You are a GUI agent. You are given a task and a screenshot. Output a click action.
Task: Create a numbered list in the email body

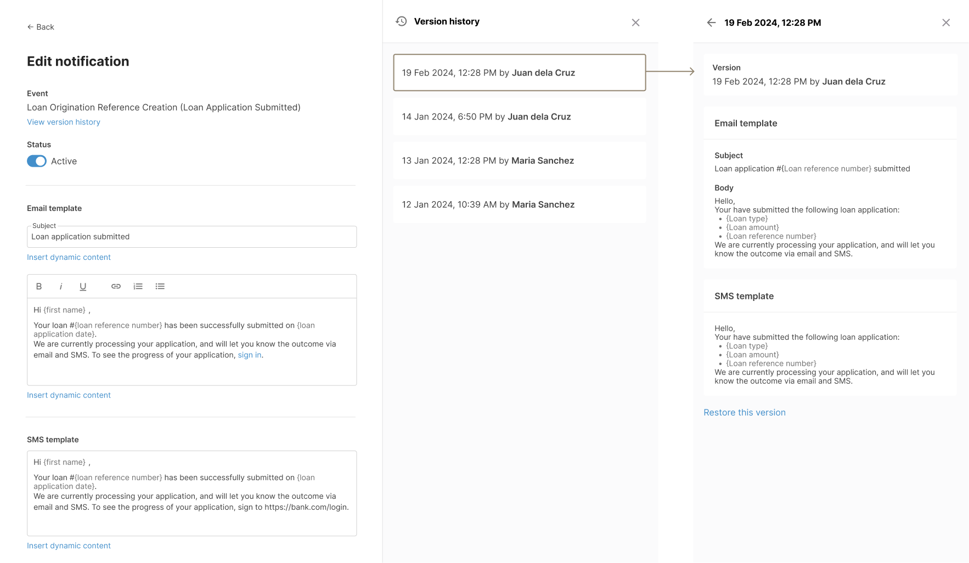pos(138,286)
